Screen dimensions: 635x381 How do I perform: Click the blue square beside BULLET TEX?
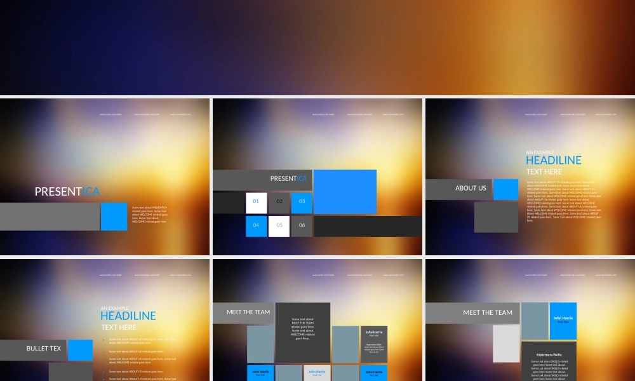(x=81, y=350)
